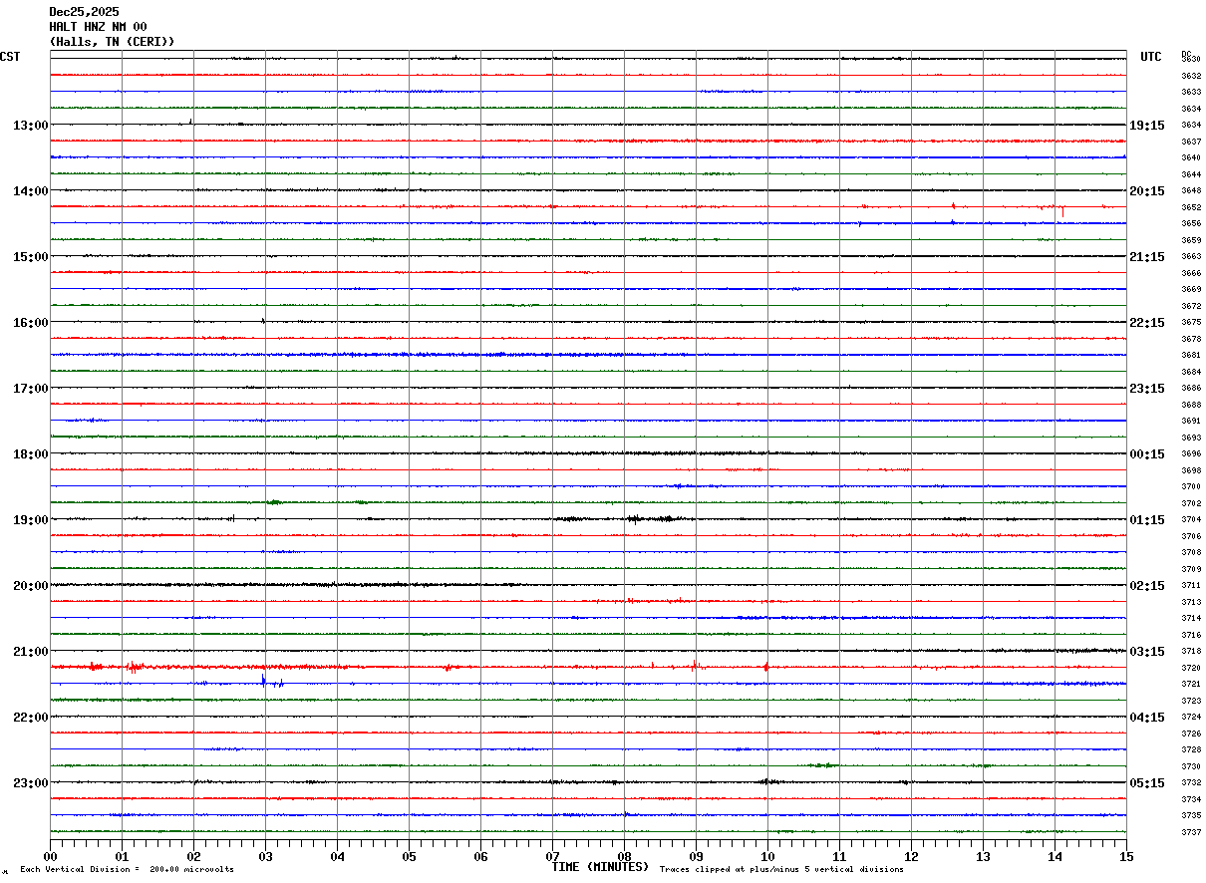Select the 20:00 CST time label
The width and height of the screenshot is (1206, 883).
(x=31, y=586)
